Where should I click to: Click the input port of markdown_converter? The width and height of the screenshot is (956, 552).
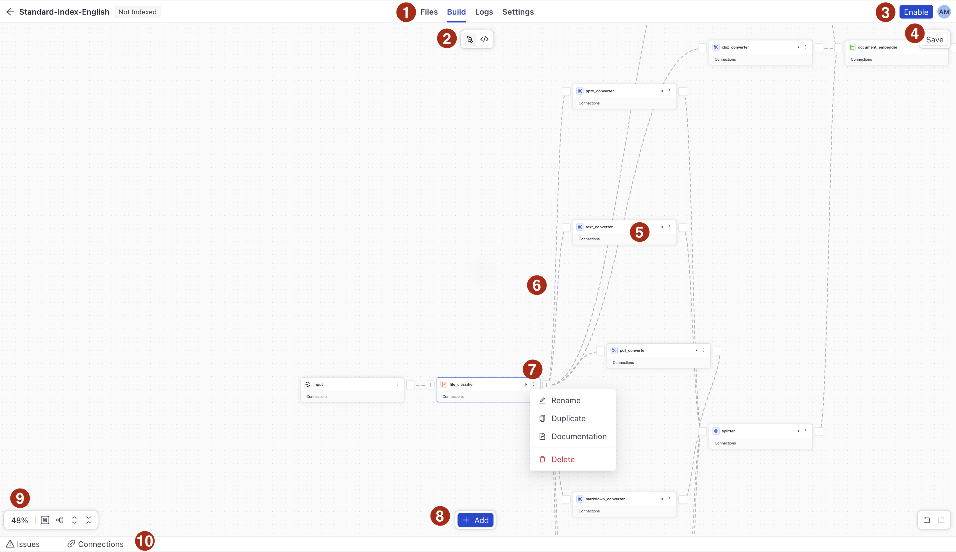pyautogui.click(x=566, y=500)
